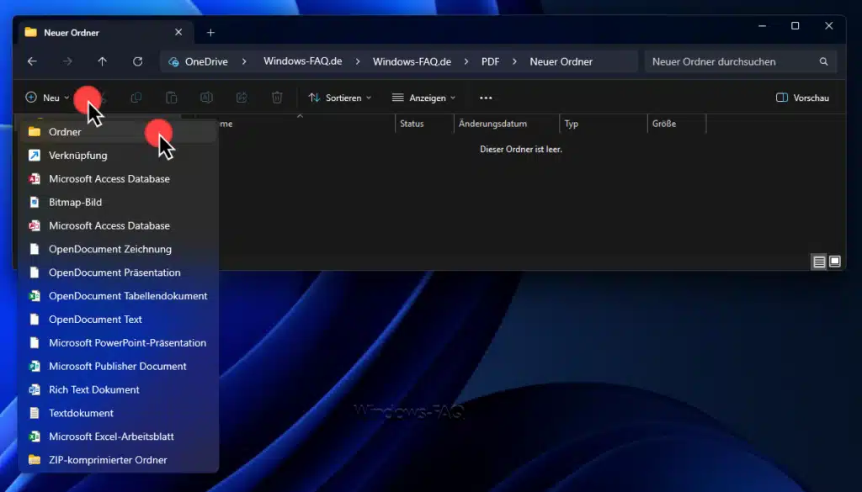Go back using the back arrow
The image size is (862, 492).
pos(33,61)
